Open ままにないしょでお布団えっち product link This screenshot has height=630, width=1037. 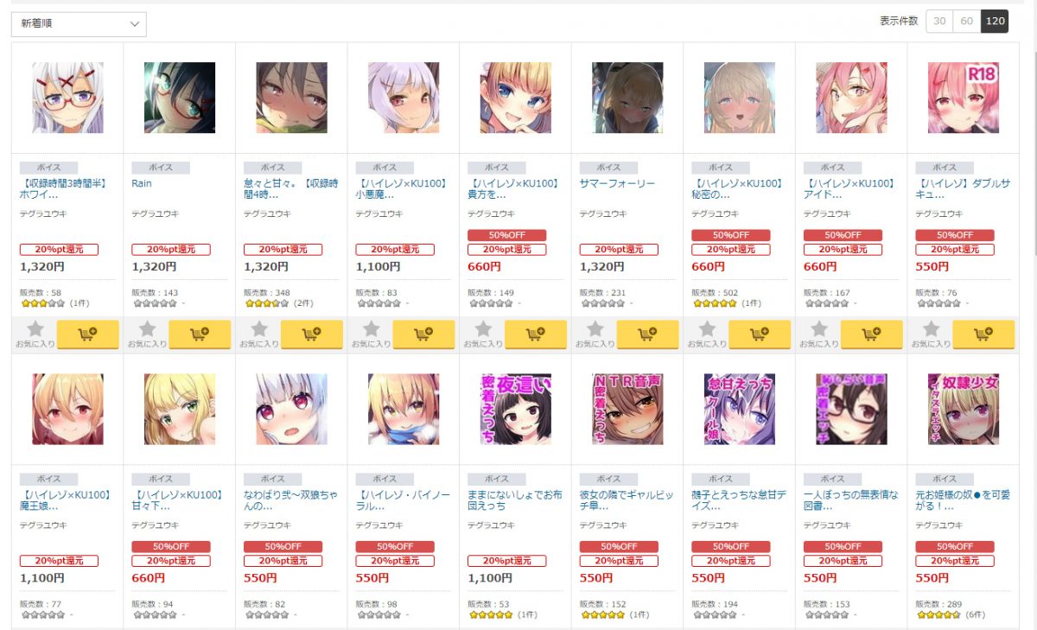[x=514, y=500]
